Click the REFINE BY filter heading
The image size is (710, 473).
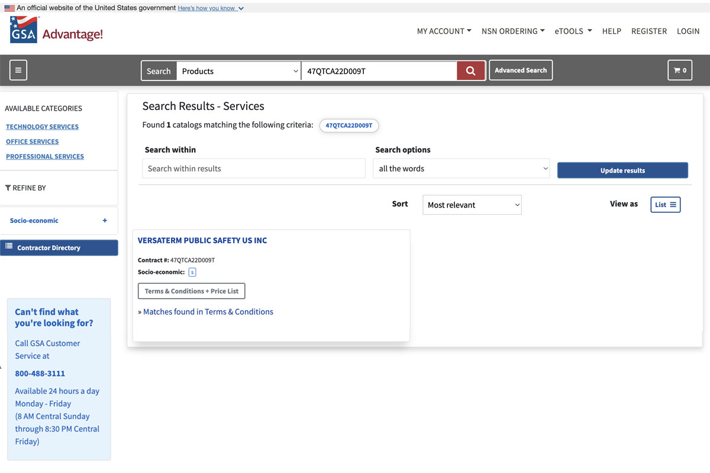25,188
